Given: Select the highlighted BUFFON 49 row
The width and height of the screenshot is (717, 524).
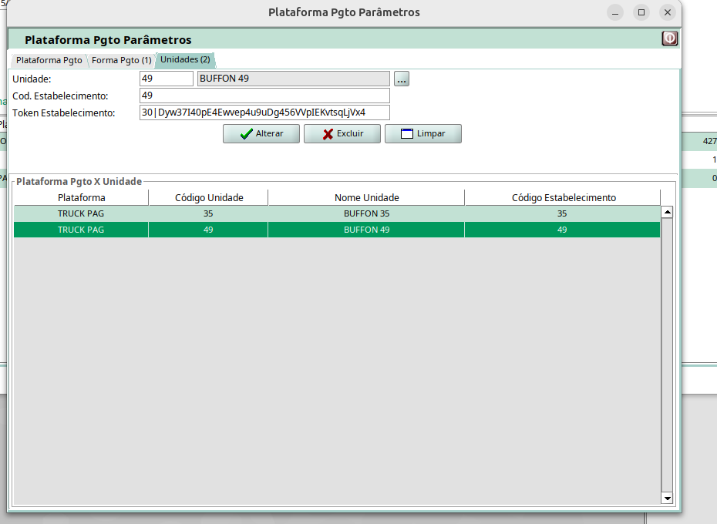Looking at the screenshot, I should [x=336, y=230].
